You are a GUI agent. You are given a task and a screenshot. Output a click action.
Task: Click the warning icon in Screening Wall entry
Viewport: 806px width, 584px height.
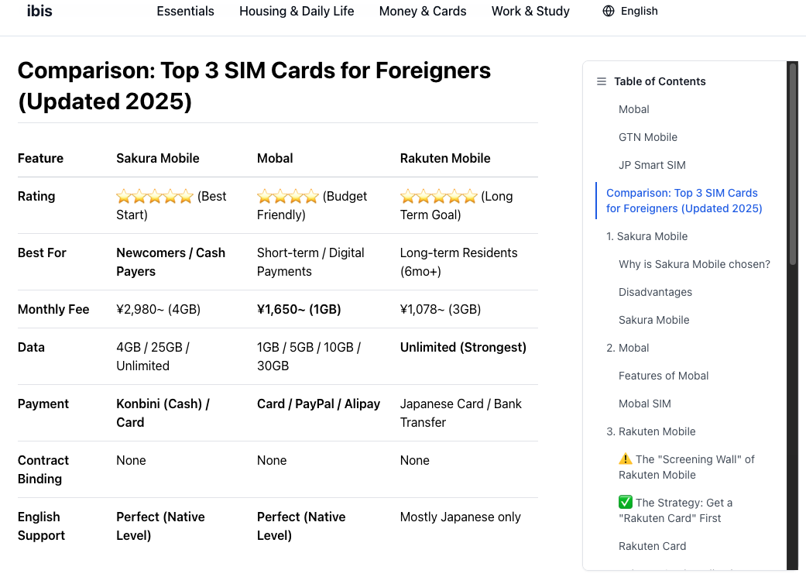click(626, 459)
